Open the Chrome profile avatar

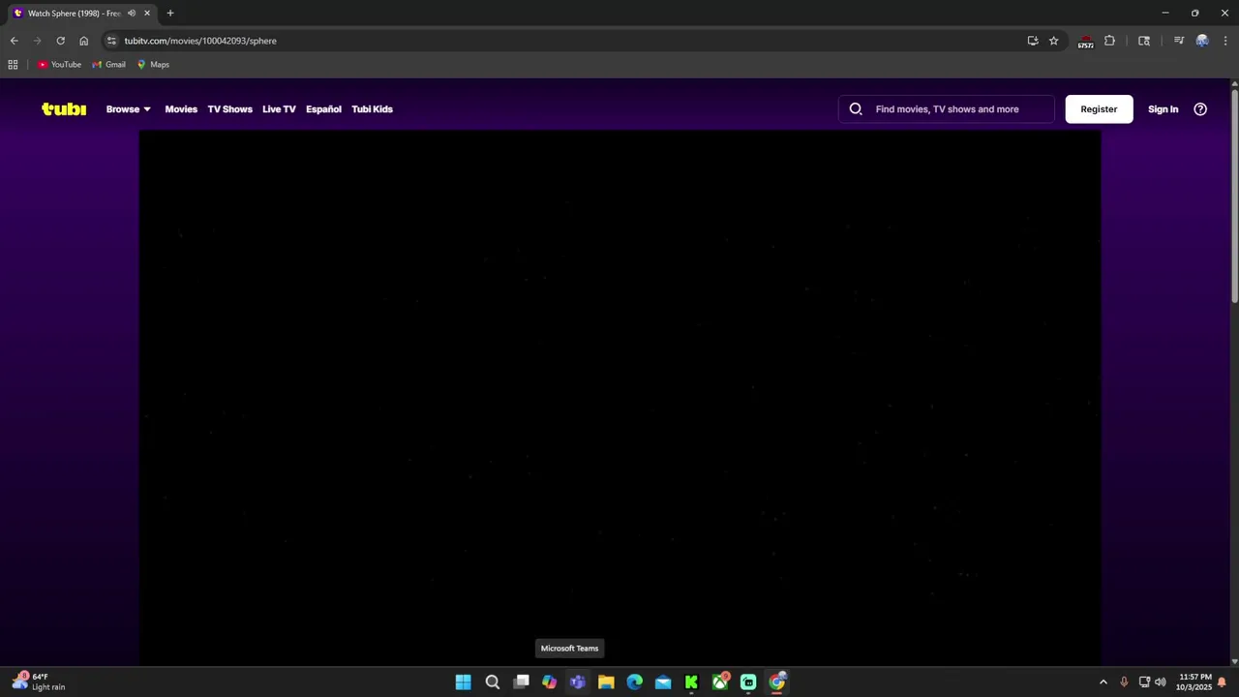(x=1202, y=41)
